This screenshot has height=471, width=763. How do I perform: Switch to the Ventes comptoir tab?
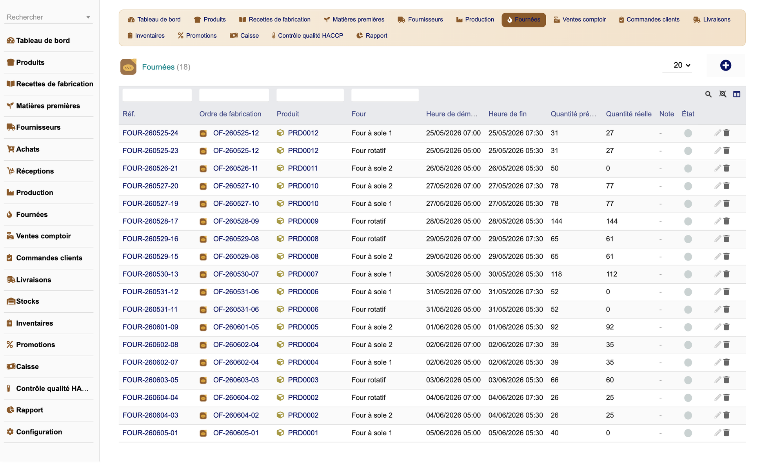point(580,20)
